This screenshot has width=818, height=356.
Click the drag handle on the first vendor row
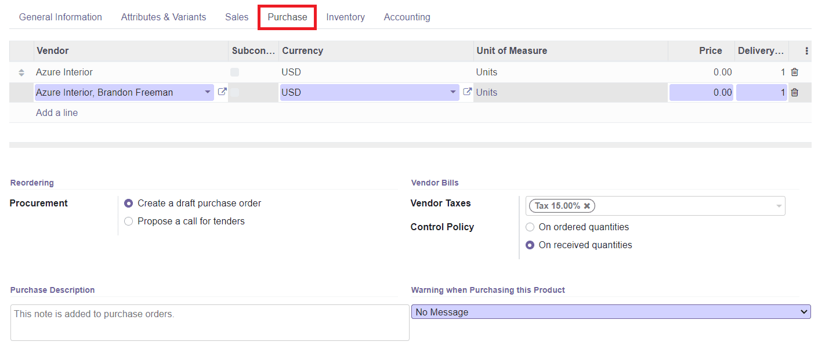click(x=21, y=72)
